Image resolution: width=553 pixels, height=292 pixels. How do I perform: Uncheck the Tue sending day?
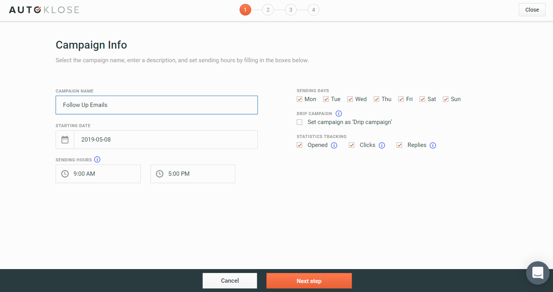pyautogui.click(x=326, y=99)
